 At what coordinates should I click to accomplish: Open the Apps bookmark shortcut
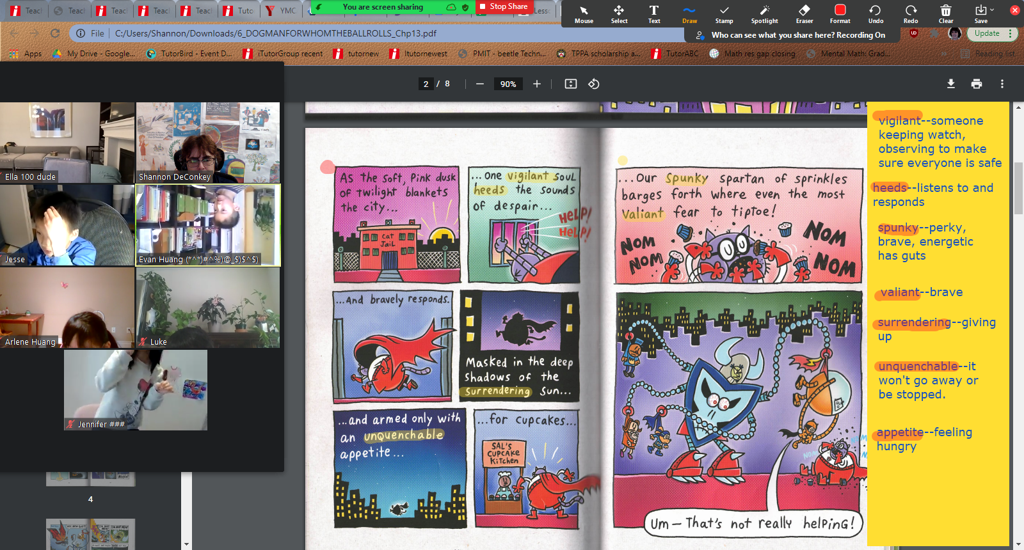(x=26, y=54)
